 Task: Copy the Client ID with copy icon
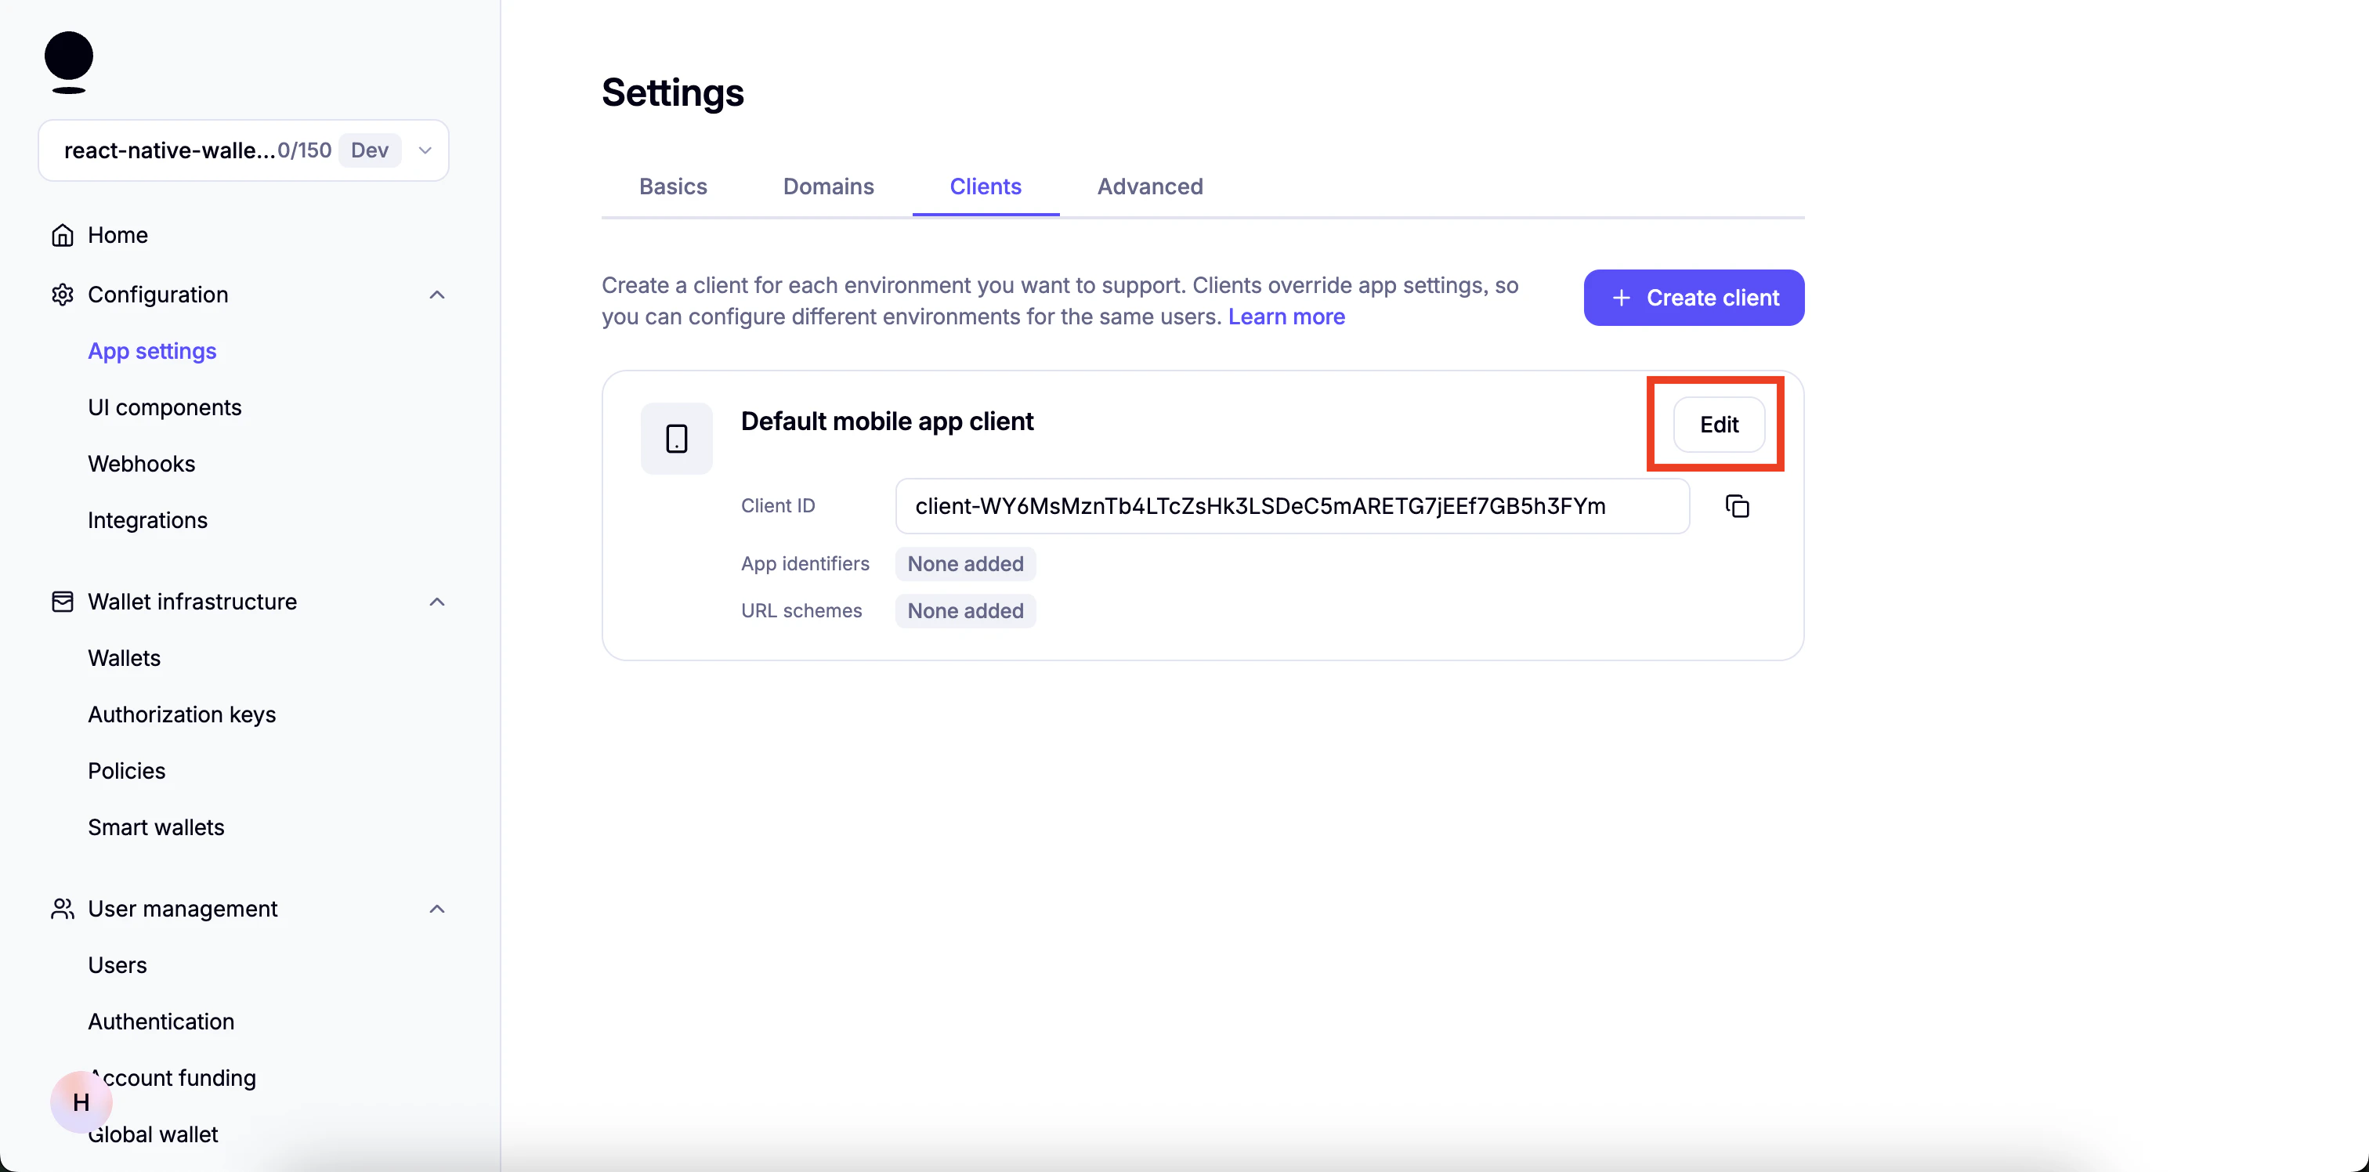(x=1736, y=506)
